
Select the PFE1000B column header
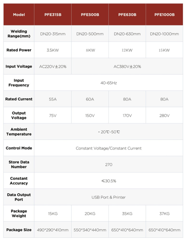click(x=164, y=15)
